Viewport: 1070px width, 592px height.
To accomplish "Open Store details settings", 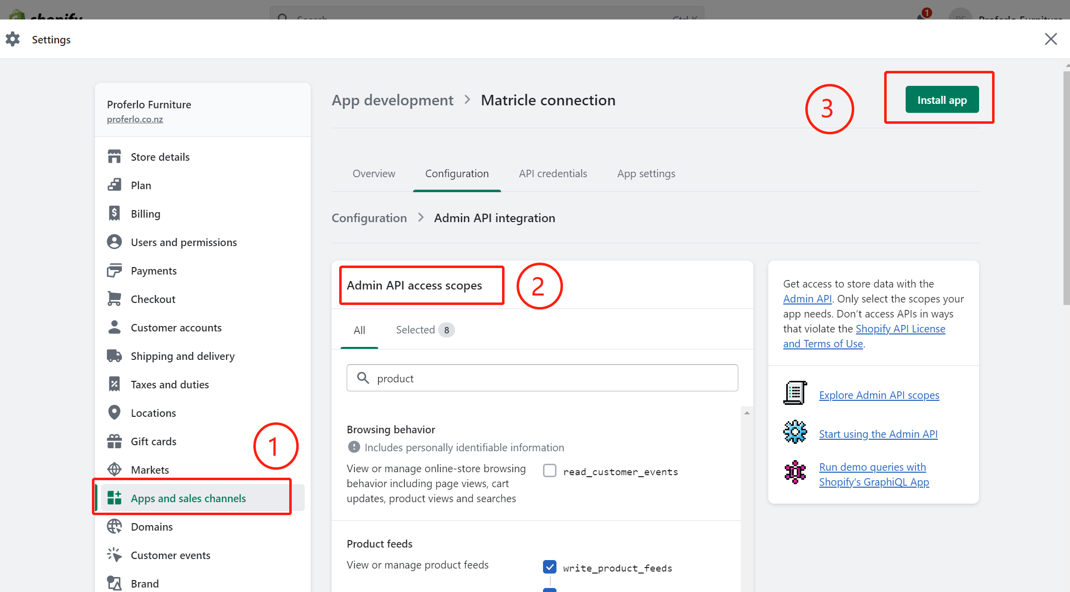I will [203, 157].
